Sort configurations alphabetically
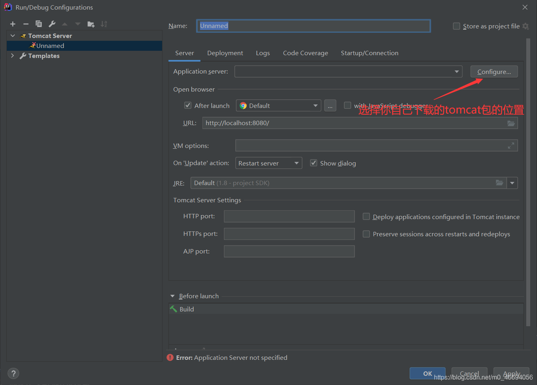This screenshot has width=537, height=385. pyautogui.click(x=104, y=24)
